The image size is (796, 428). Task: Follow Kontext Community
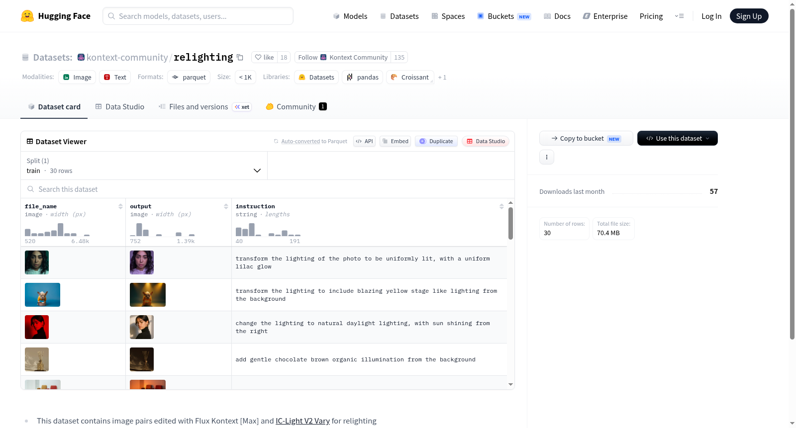[x=343, y=57]
